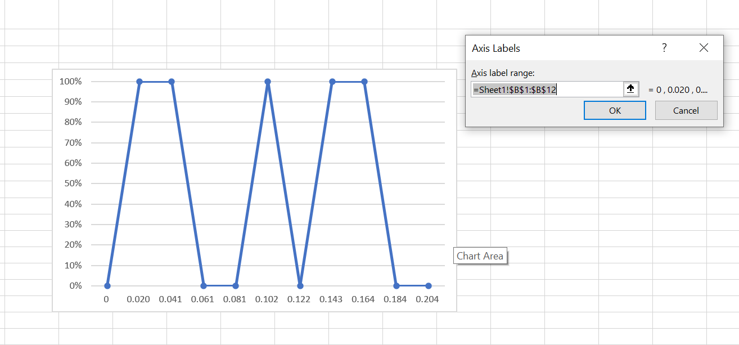Image resolution: width=739 pixels, height=345 pixels.
Task: Select the 70% vertical axis label
Action: 73,142
